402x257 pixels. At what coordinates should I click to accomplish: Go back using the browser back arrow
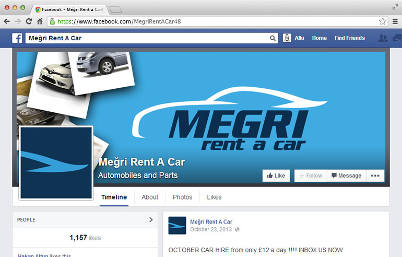click(x=7, y=21)
